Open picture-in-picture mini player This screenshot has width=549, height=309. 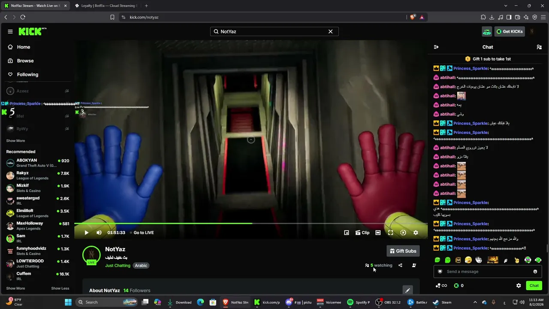tap(347, 233)
